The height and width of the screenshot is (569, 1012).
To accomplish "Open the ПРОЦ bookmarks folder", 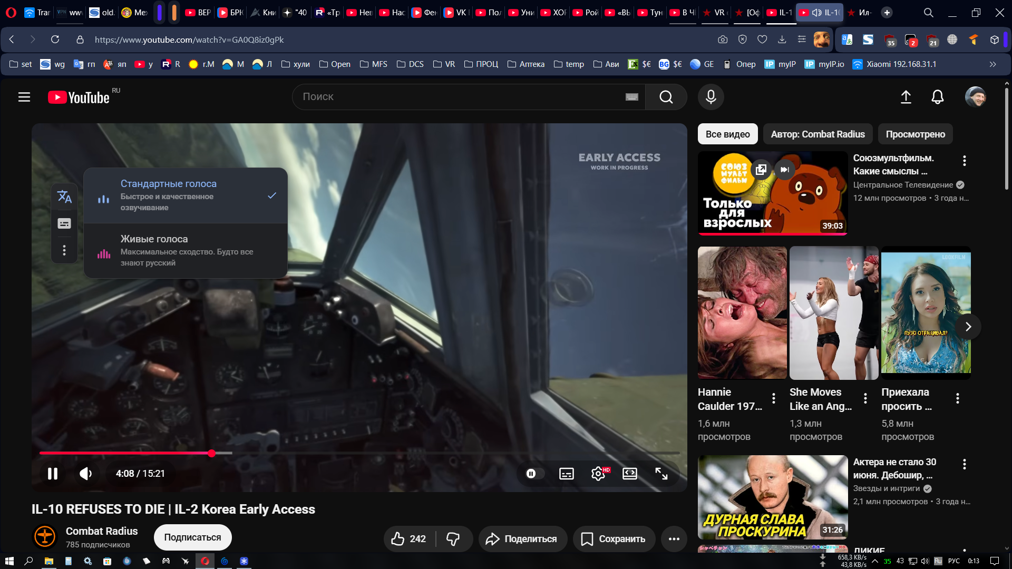I will pyautogui.click(x=481, y=64).
